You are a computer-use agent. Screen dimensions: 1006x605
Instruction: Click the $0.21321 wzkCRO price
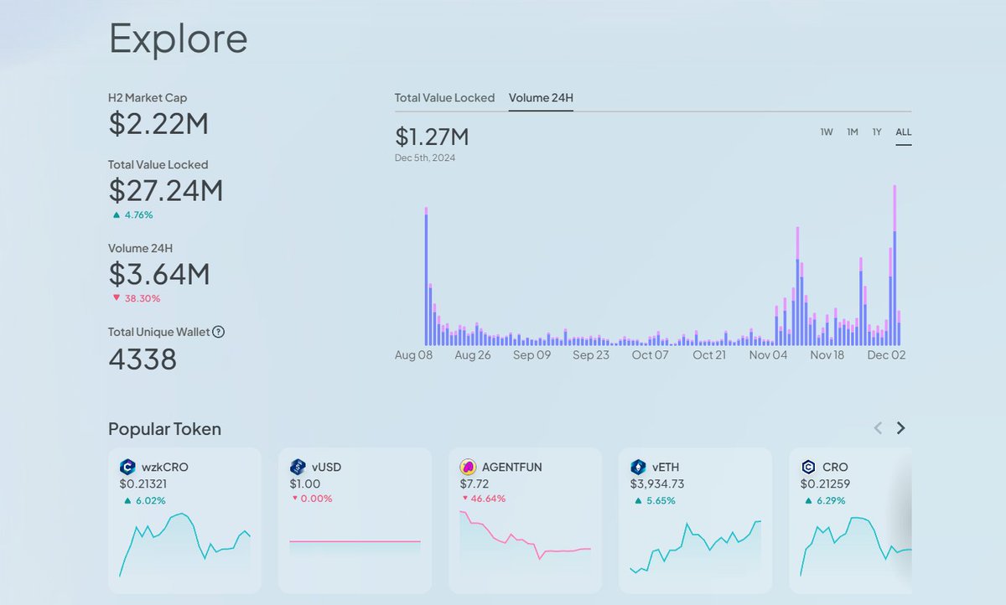143,483
